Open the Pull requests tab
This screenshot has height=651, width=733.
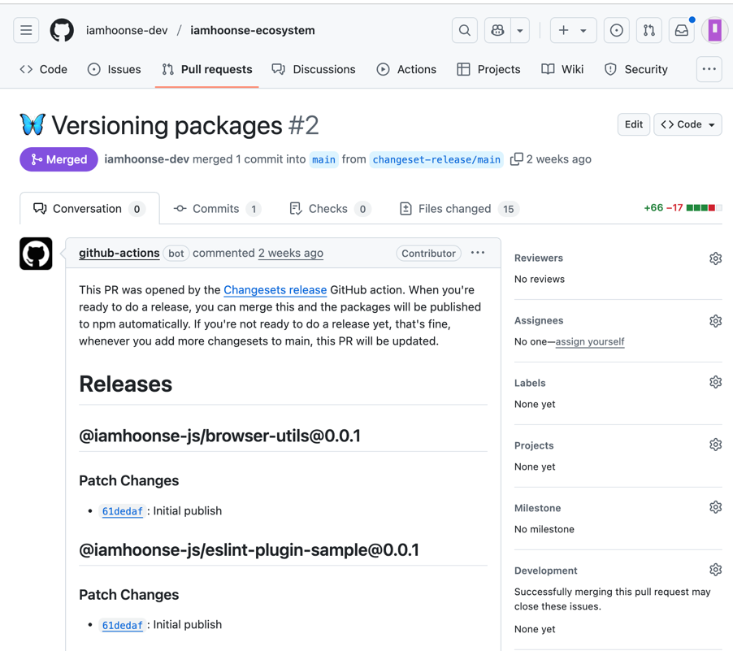[206, 69]
